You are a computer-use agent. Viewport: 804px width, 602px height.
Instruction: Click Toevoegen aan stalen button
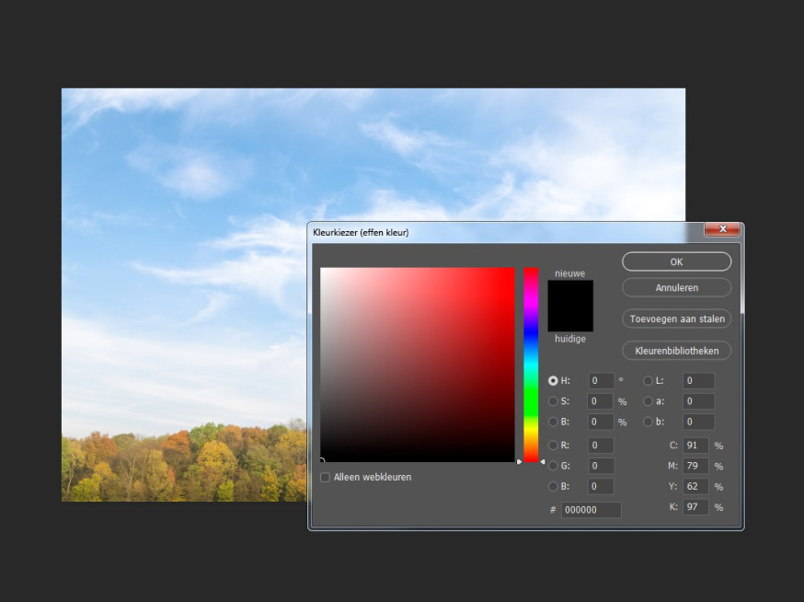(x=676, y=318)
